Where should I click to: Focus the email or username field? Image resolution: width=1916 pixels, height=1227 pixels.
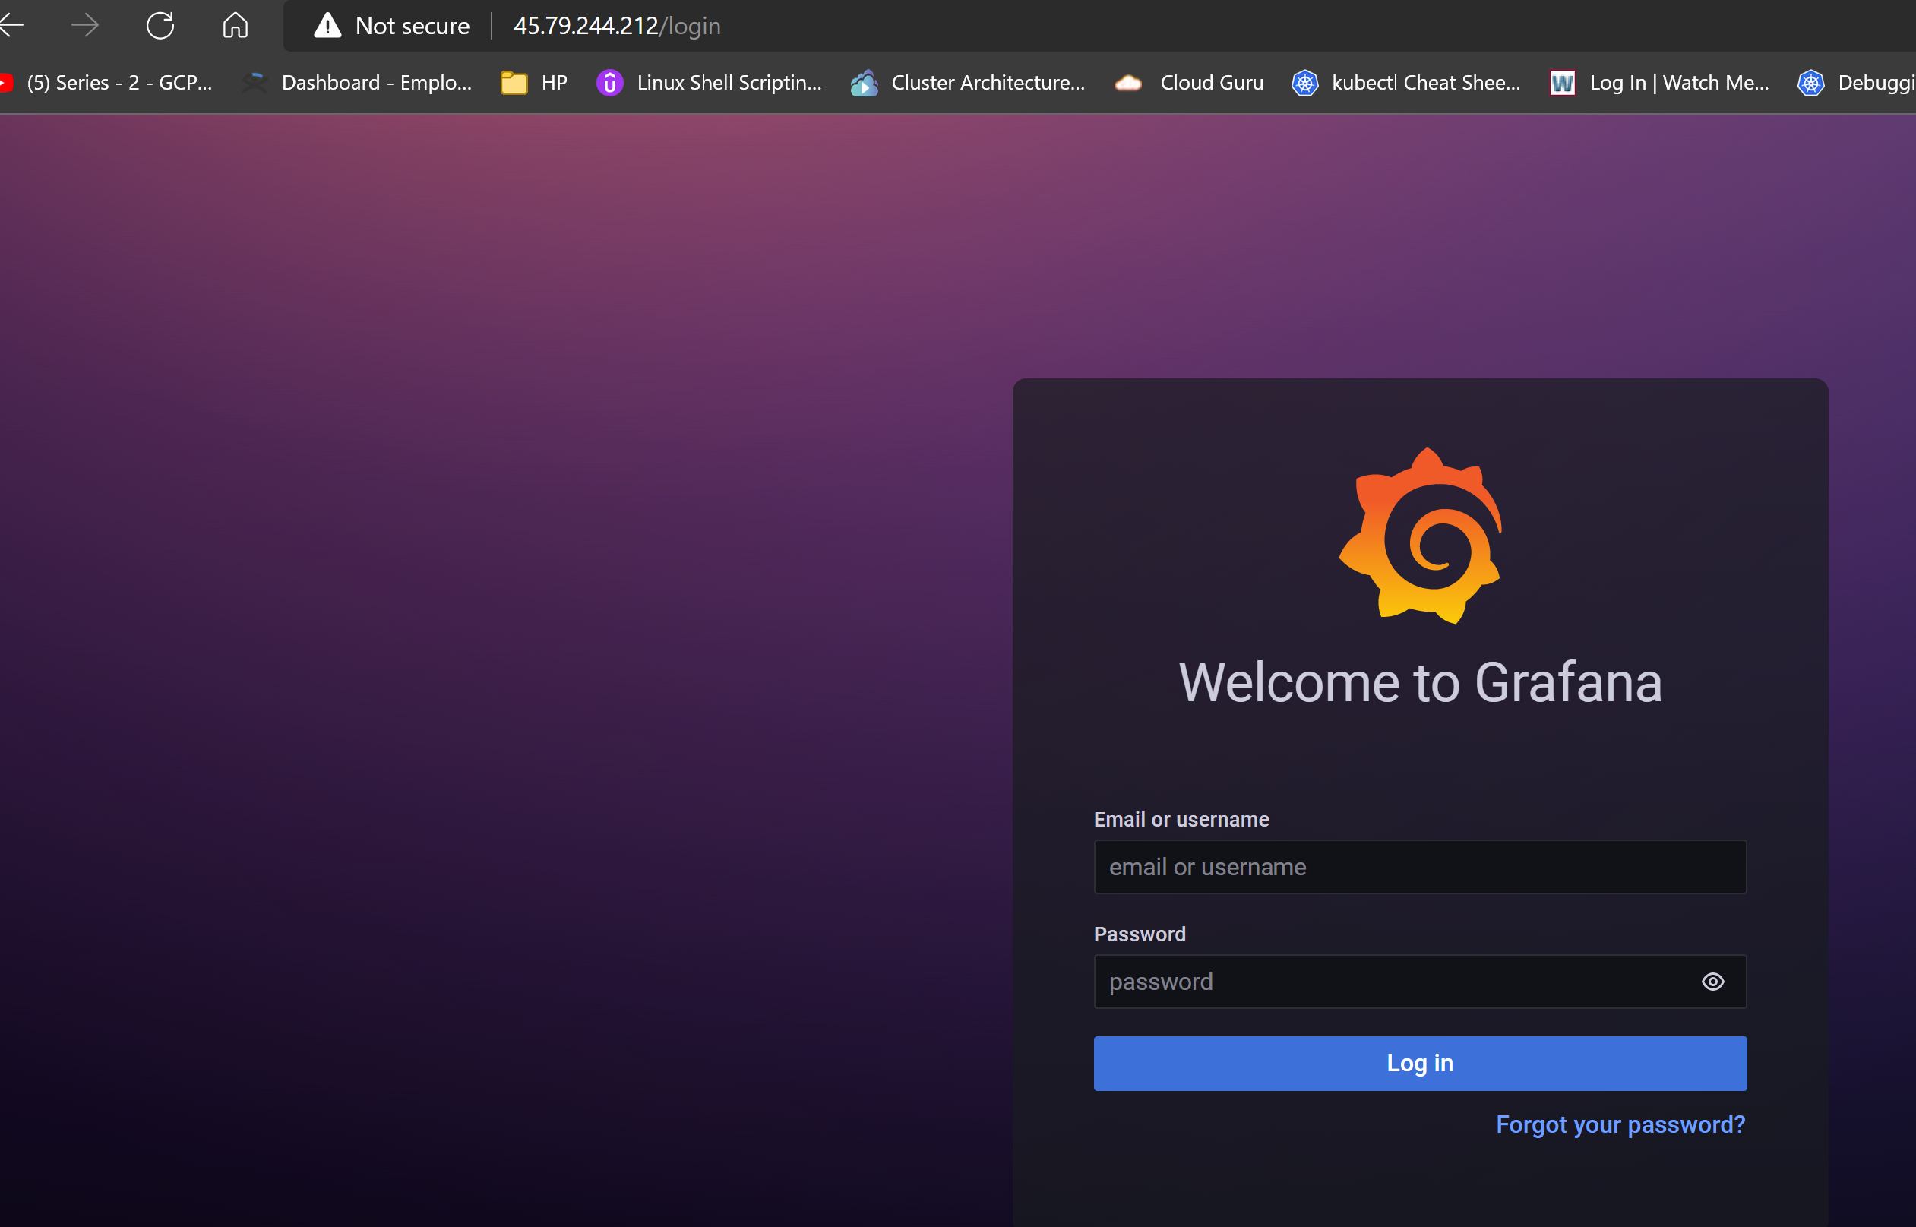pyautogui.click(x=1419, y=867)
